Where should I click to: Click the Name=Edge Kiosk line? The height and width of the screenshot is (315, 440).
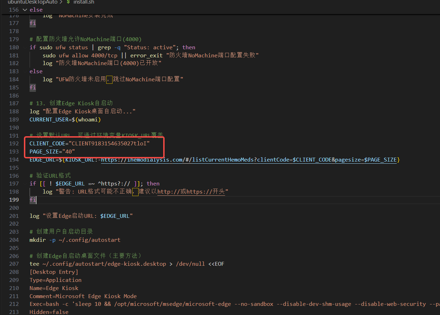54,288
